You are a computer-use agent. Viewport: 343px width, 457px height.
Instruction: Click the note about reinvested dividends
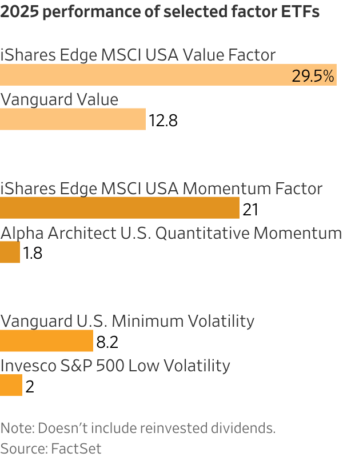click(138, 428)
